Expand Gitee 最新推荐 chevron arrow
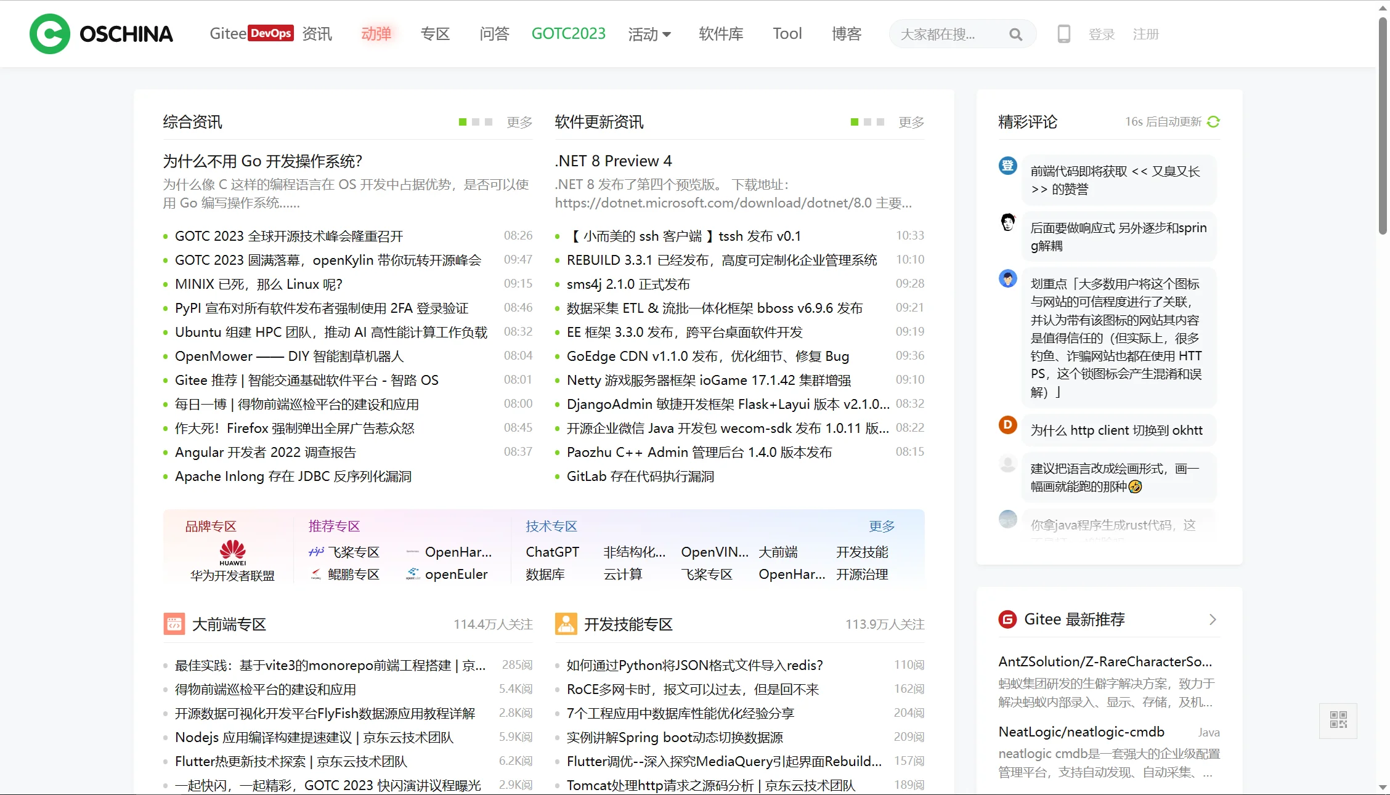1390x795 pixels. 1212,619
